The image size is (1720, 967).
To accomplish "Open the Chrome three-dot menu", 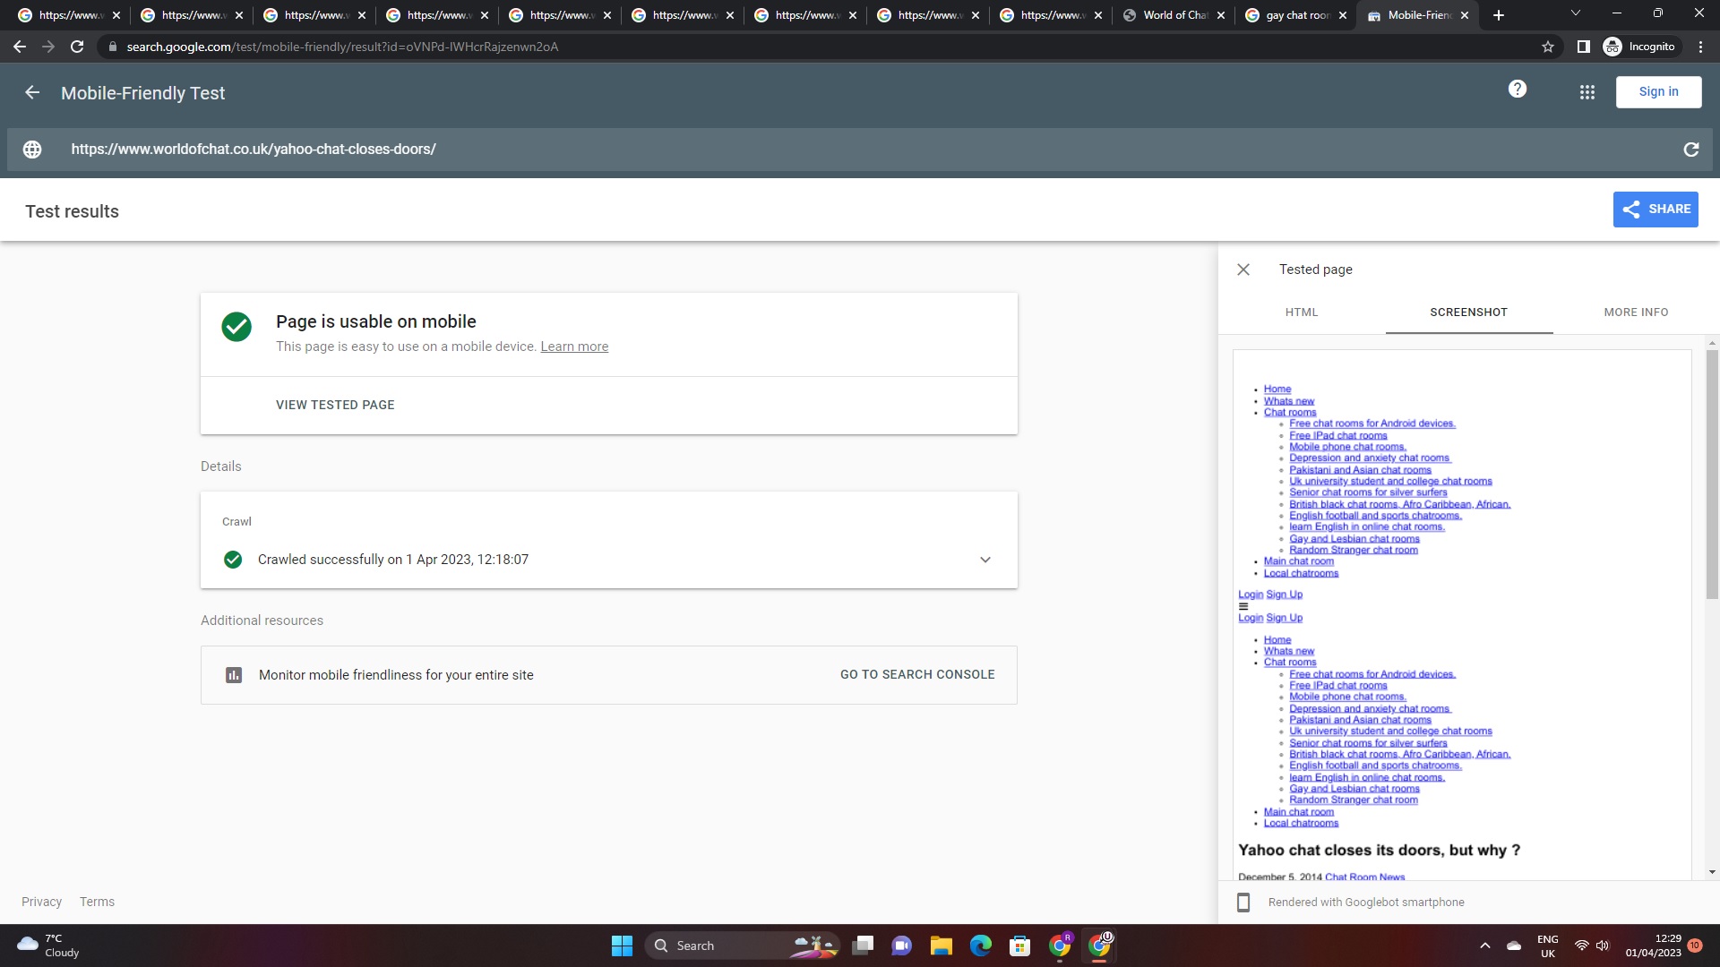I will (x=1700, y=47).
